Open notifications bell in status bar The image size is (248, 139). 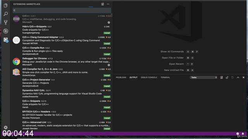tap(243, 134)
